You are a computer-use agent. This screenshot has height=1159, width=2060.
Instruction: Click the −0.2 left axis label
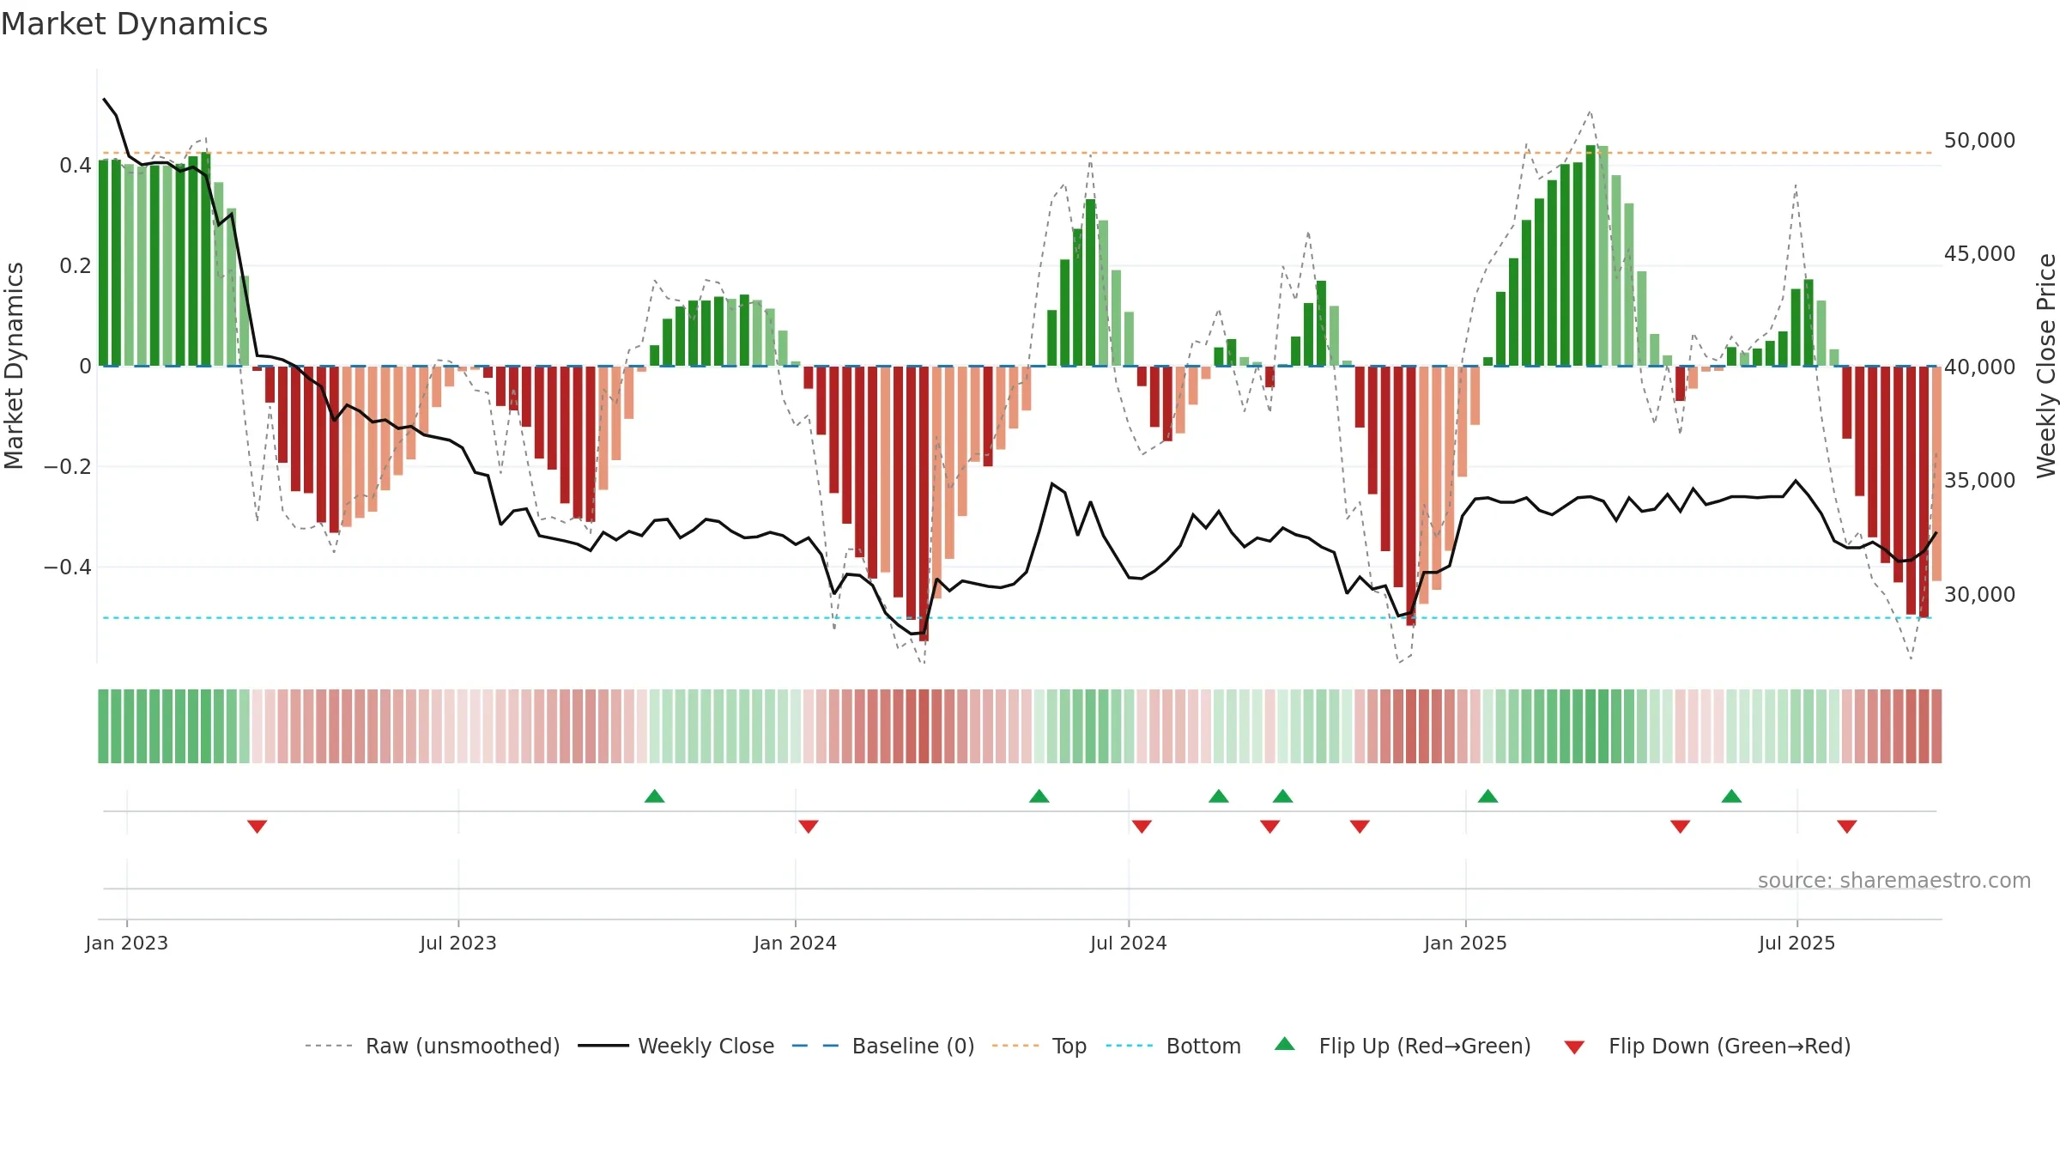point(68,466)
